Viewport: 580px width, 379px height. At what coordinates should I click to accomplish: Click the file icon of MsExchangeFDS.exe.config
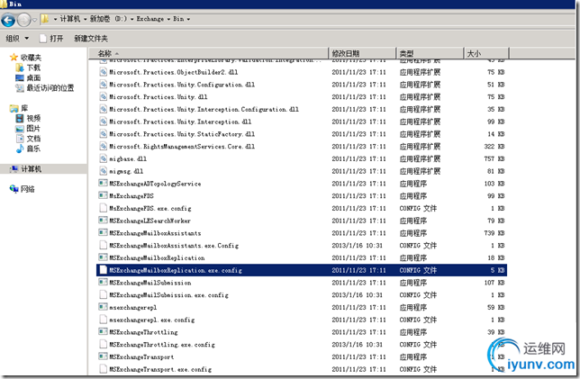tap(104, 208)
